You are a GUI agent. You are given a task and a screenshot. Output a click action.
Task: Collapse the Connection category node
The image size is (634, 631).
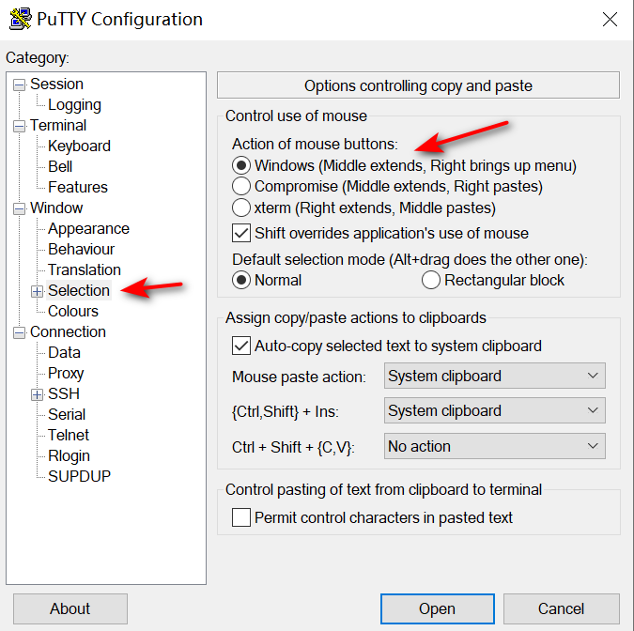click(20, 332)
